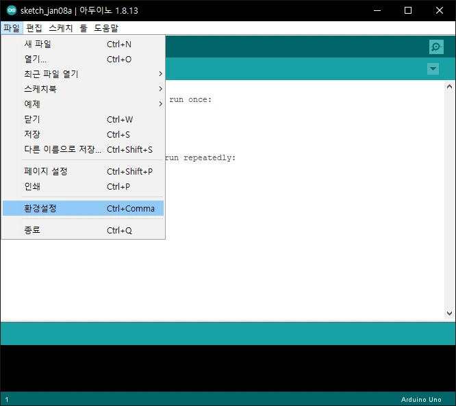
Task: Expand the 스케치북 submenu
Action: click(x=83, y=89)
